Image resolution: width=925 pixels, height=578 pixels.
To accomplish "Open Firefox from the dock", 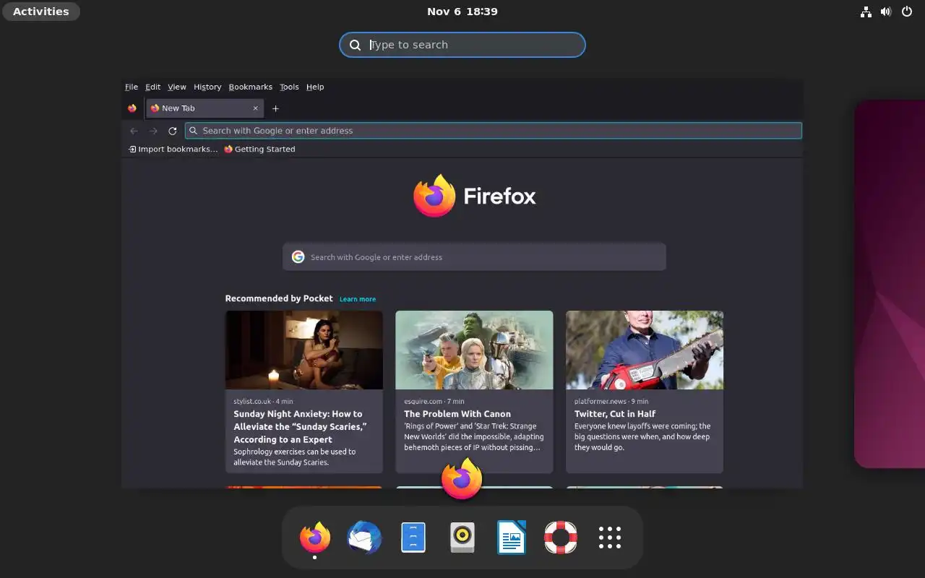I will (x=315, y=538).
